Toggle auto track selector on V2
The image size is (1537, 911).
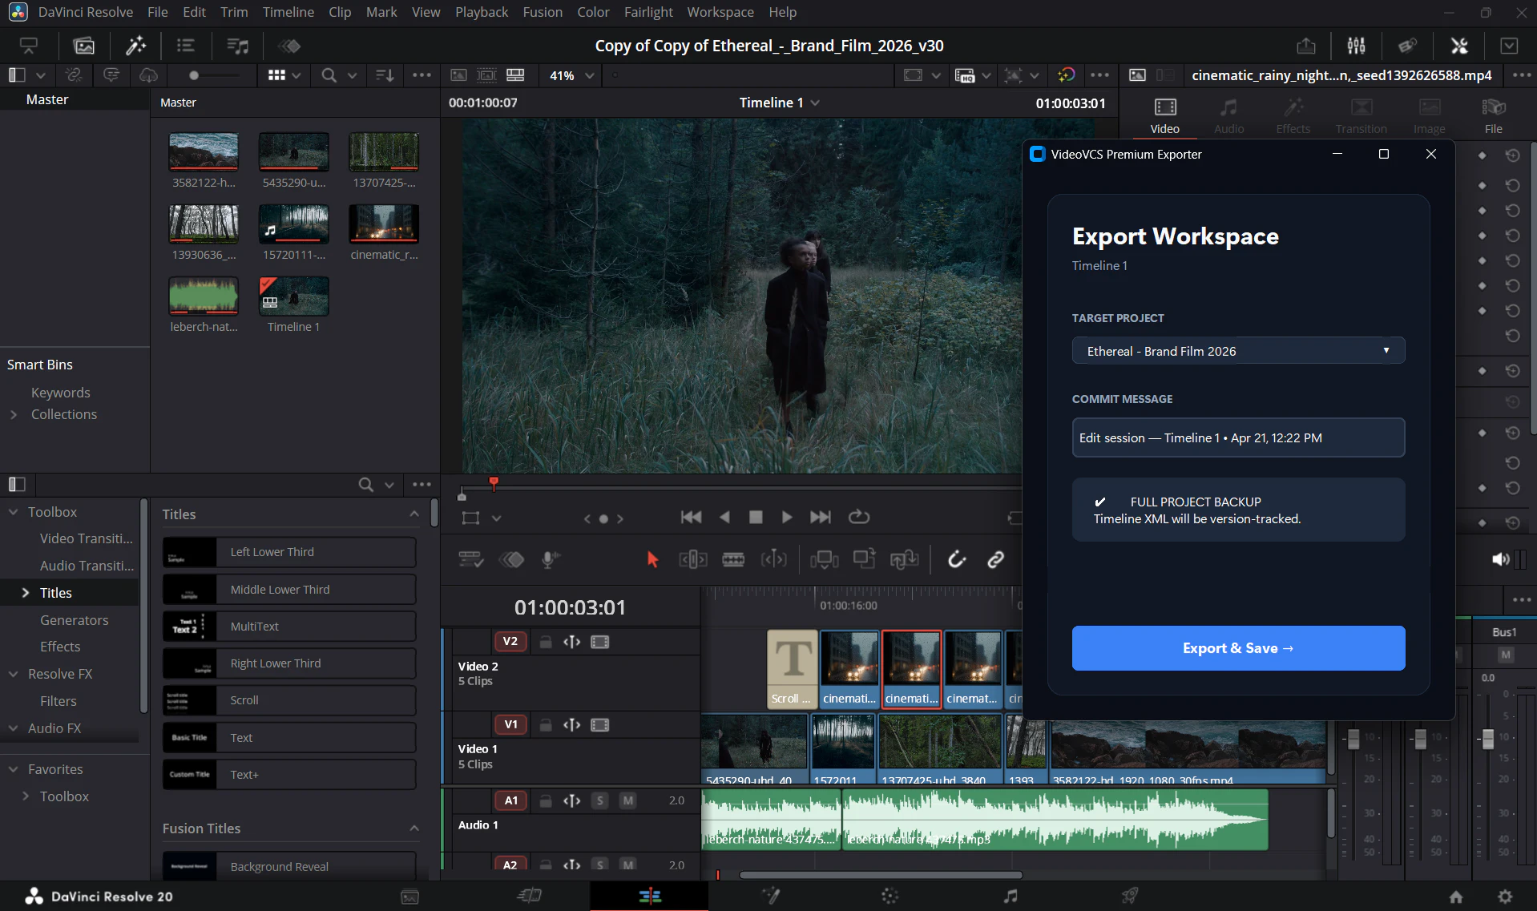[x=571, y=642]
